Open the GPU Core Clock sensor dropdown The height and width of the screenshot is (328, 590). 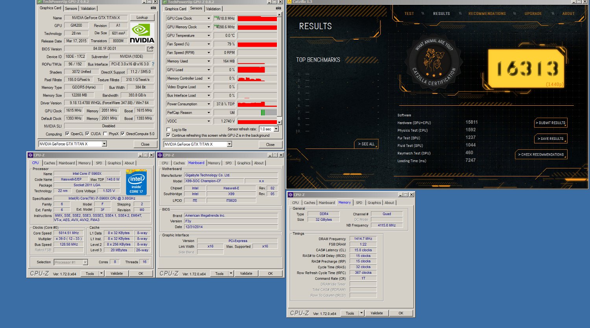(x=209, y=18)
